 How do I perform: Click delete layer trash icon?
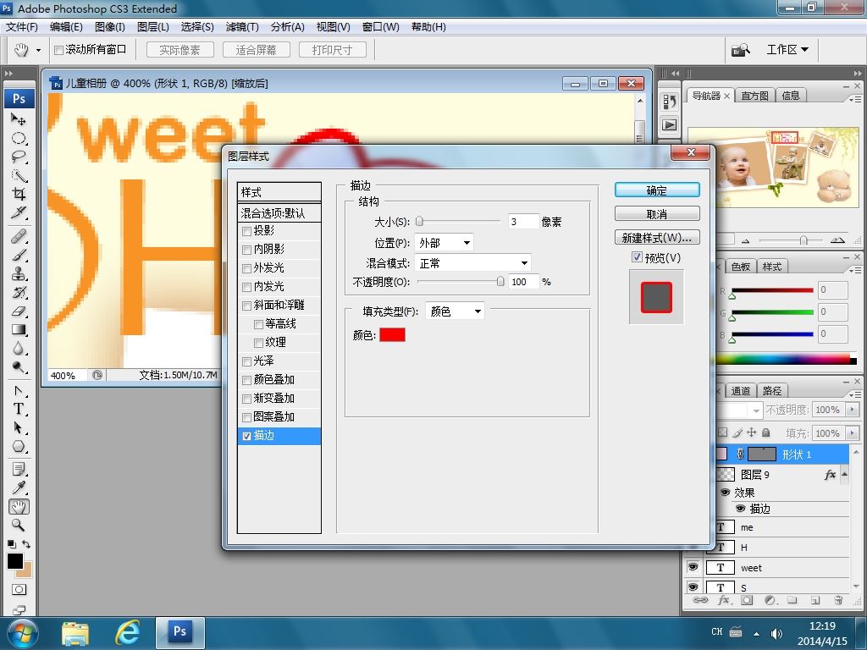point(838,600)
